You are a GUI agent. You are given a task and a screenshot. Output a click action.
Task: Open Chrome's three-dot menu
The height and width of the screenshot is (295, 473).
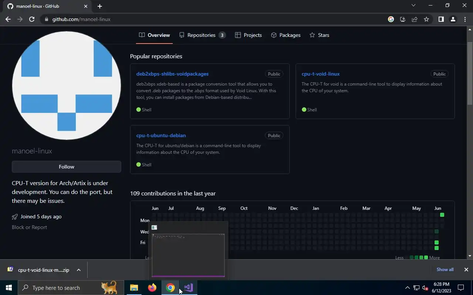(465, 19)
